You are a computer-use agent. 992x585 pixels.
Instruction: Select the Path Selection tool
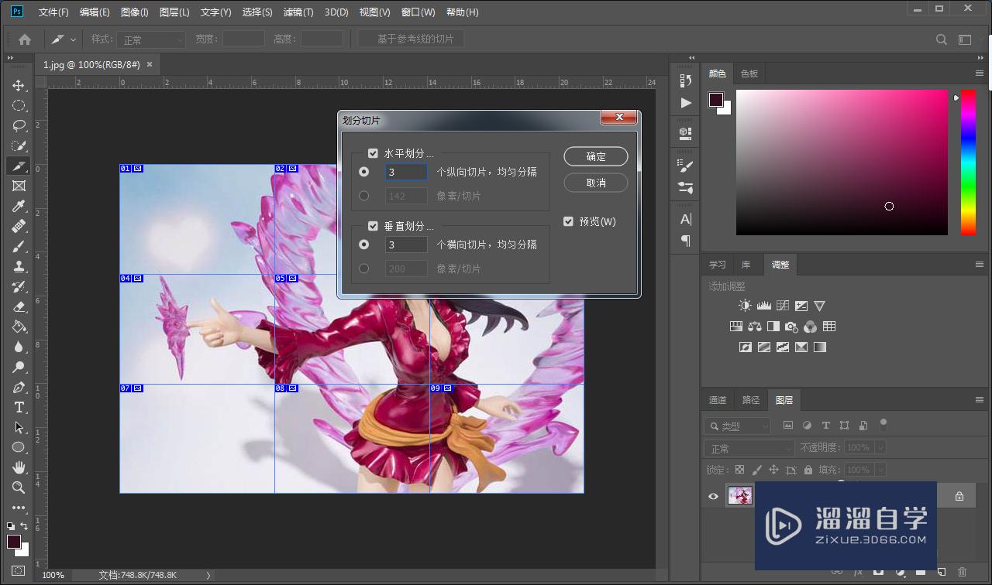pyautogui.click(x=19, y=427)
